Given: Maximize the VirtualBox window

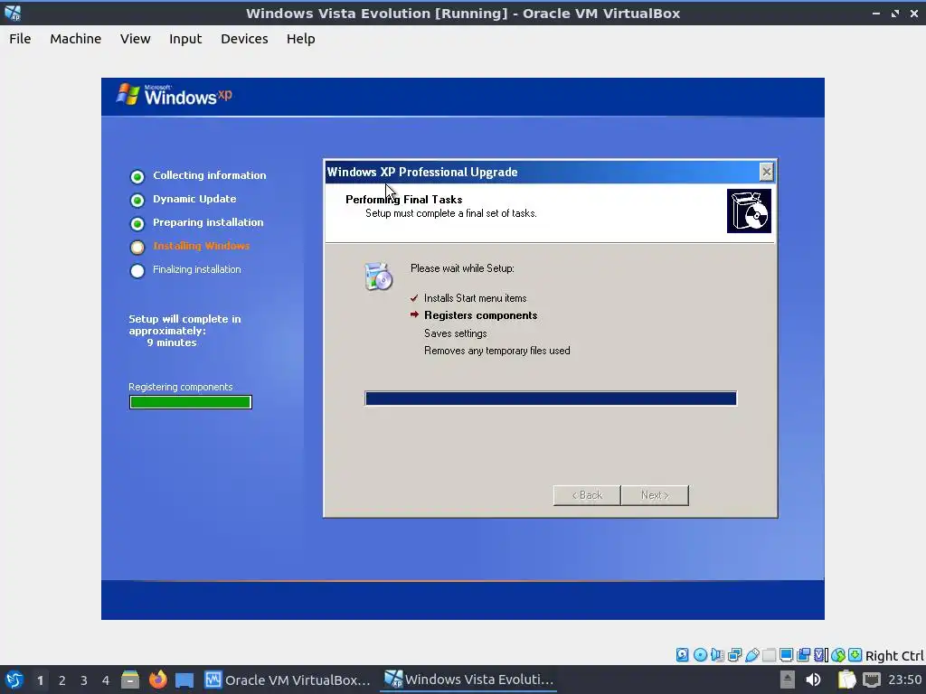Looking at the screenshot, I should click(x=894, y=13).
